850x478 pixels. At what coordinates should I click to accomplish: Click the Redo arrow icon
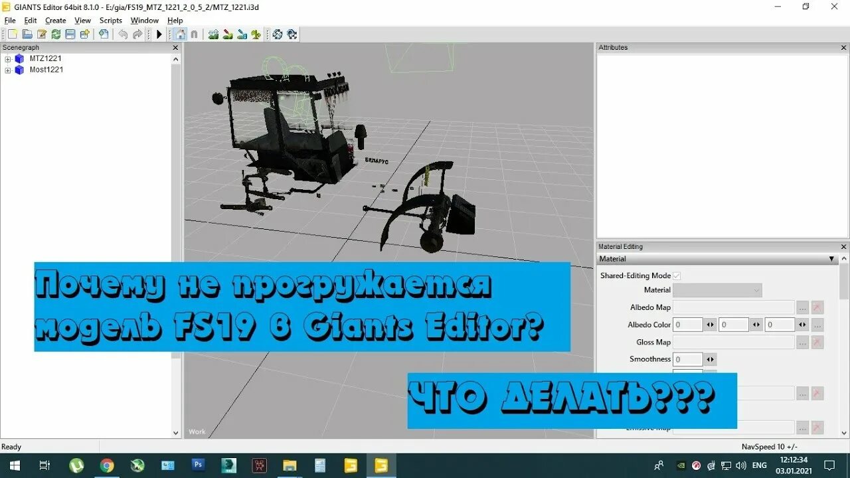(137, 35)
